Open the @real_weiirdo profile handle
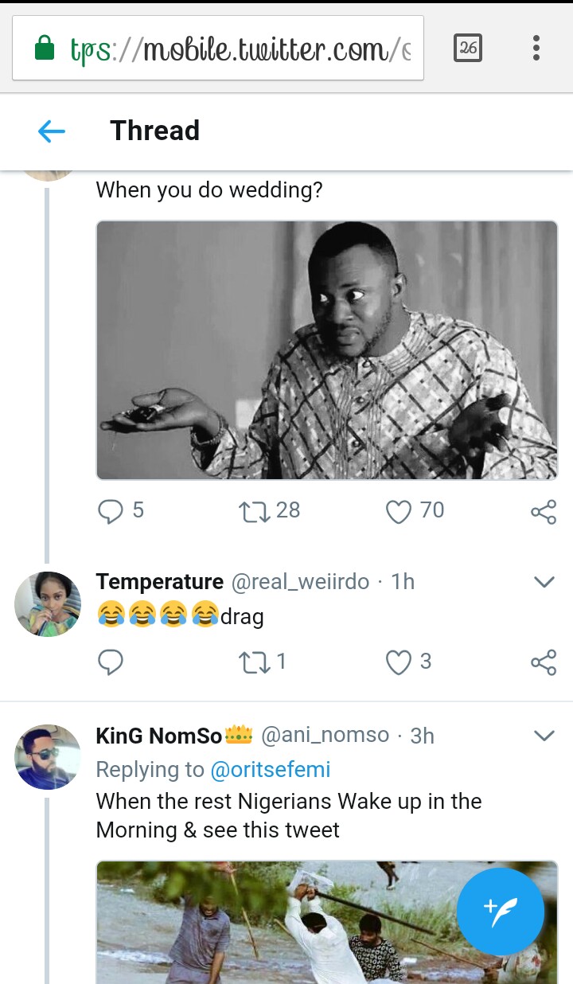The width and height of the screenshot is (573, 984). pos(300,582)
